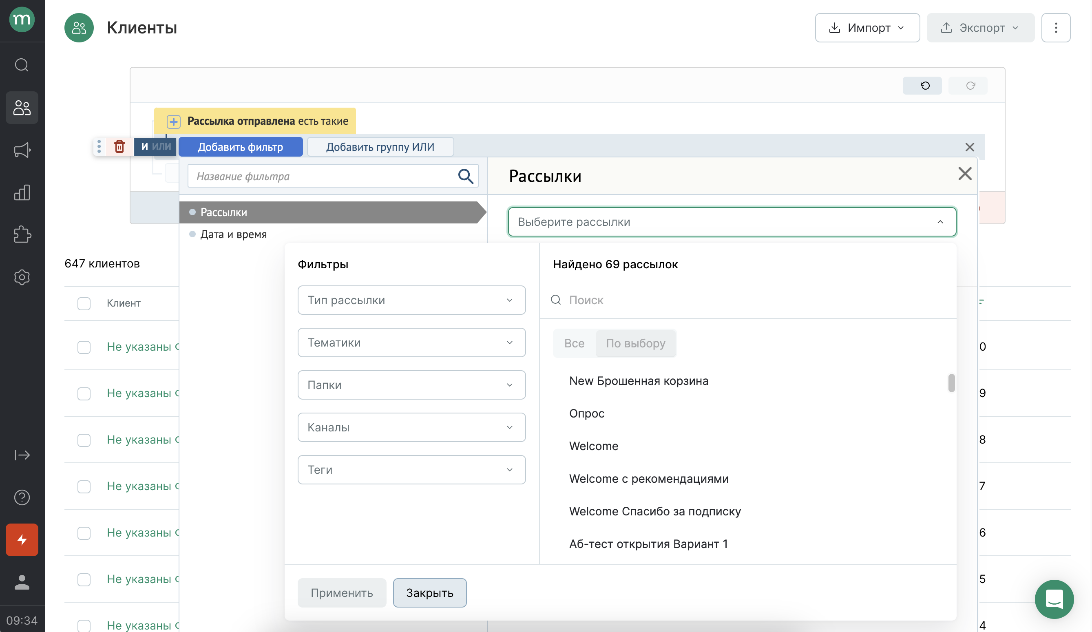
Task: Choose the Опрос mailing
Action: [x=587, y=413]
